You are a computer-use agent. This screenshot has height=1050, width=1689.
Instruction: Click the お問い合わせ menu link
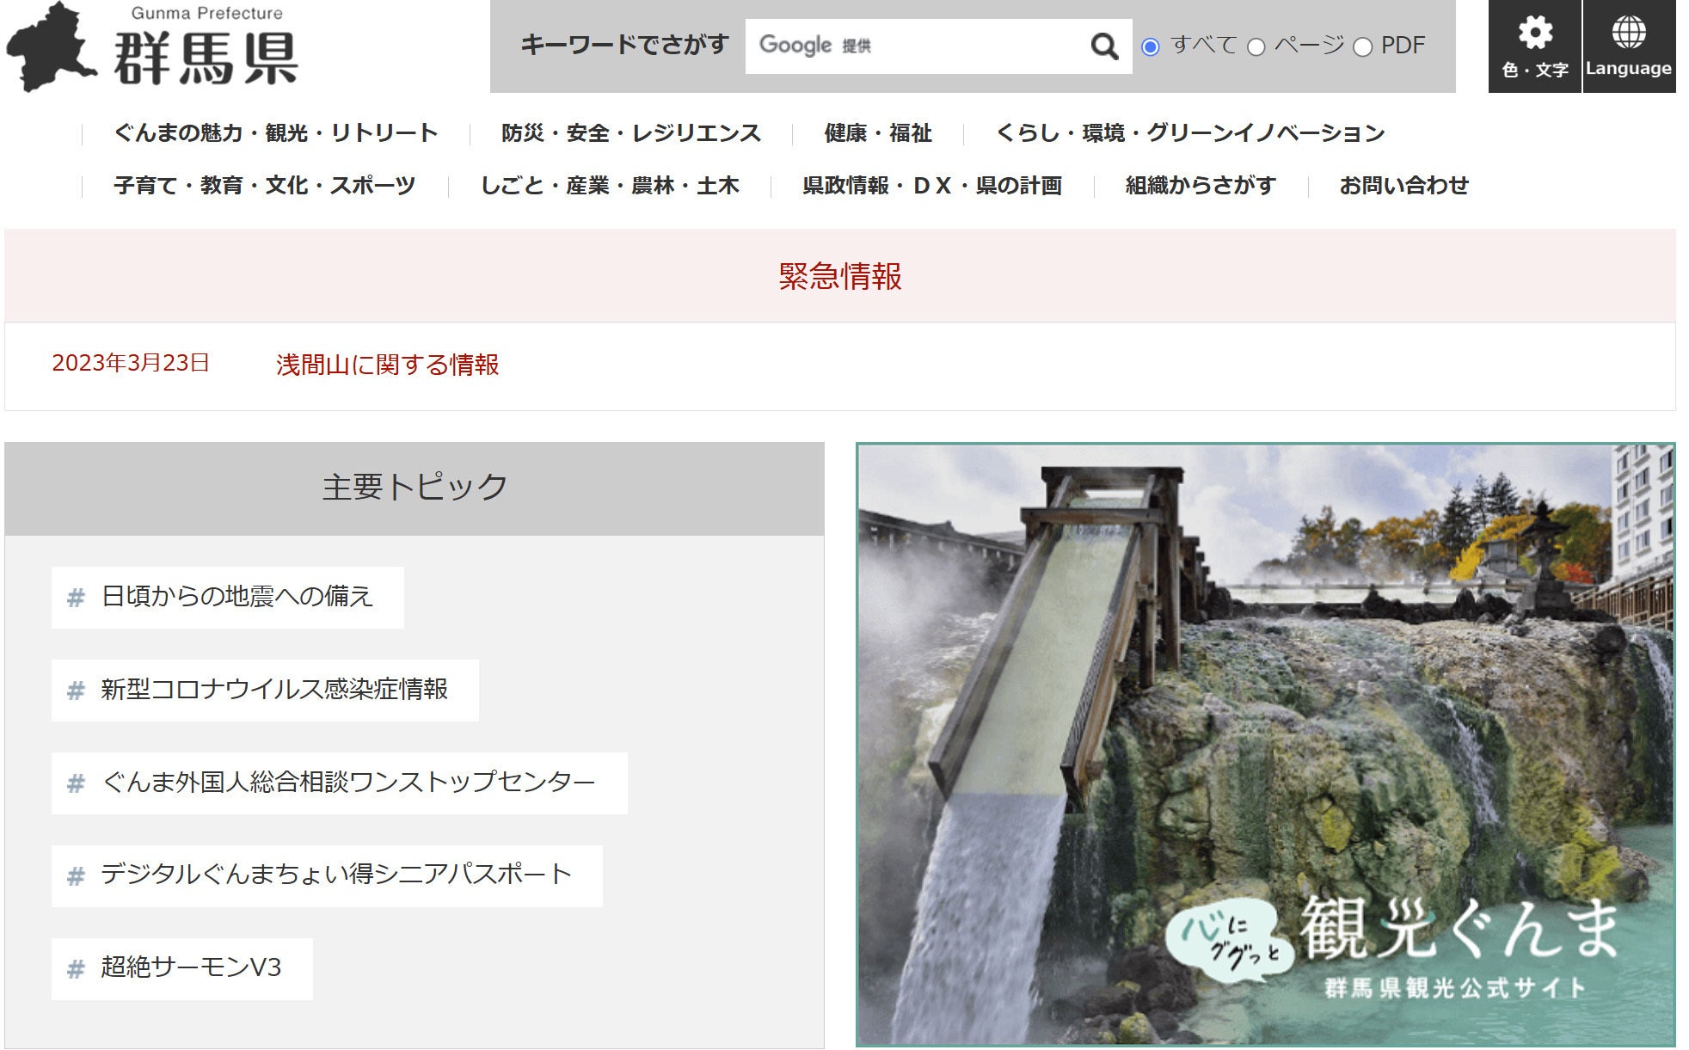tap(1403, 186)
